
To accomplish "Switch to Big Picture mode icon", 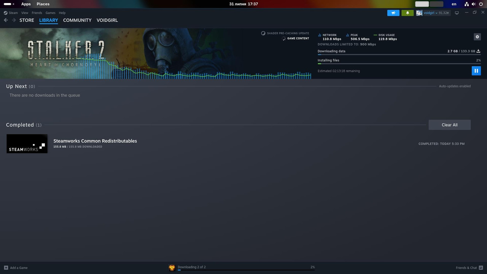I will (457, 13).
